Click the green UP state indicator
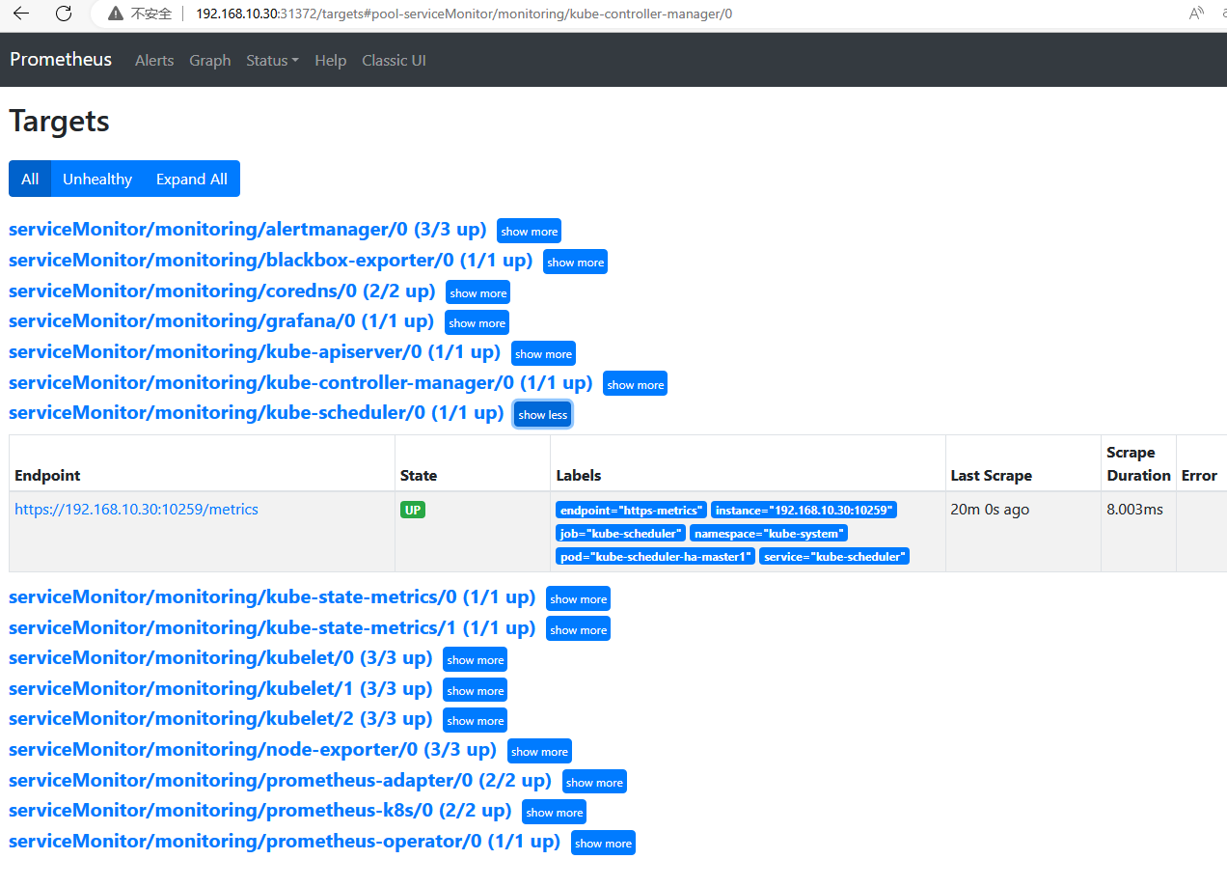The height and width of the screenshot is (887, 1227). point(413,510)
